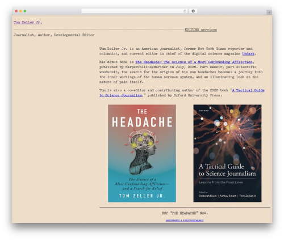Click the yellow minimize window button
Screen dimensions: 284x240
[20, 11]
